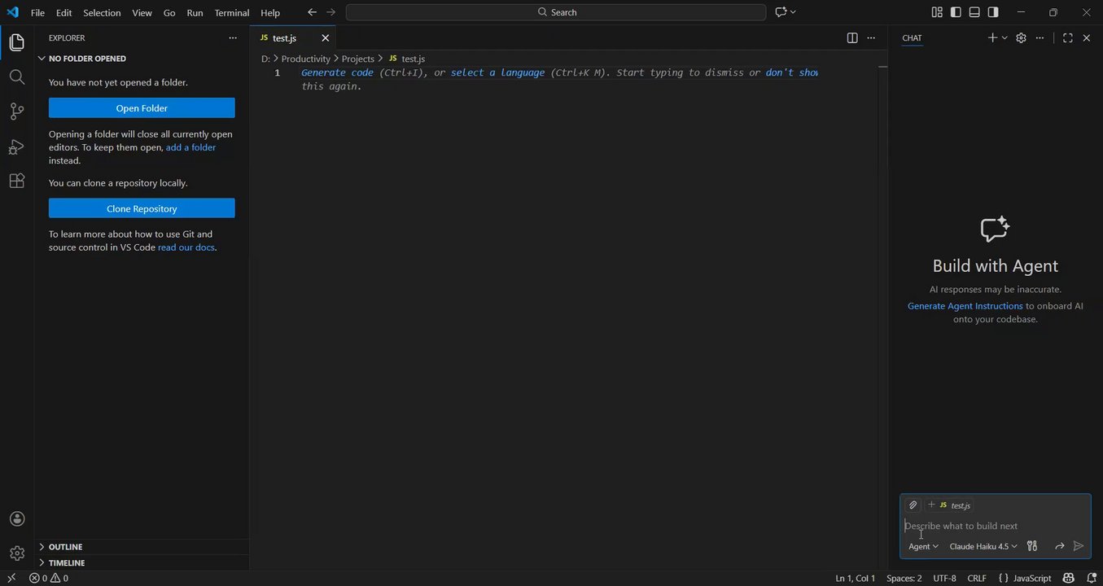The width and height of the screenshot is (1103, 586).
Task: Open the Go menu
Action: point(169,12)
